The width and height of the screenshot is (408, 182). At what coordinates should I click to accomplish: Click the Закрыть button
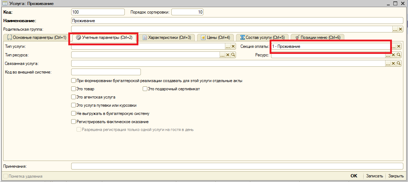click(x=396, y=176)
